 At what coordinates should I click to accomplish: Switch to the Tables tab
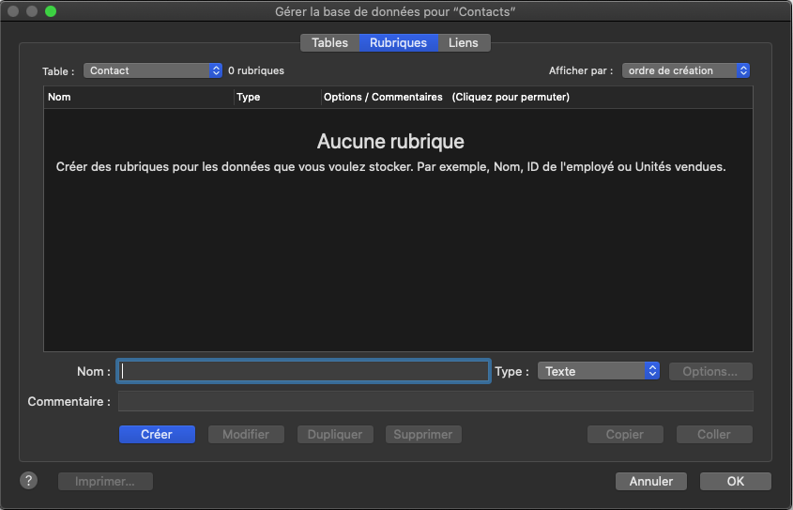[329, 43]
